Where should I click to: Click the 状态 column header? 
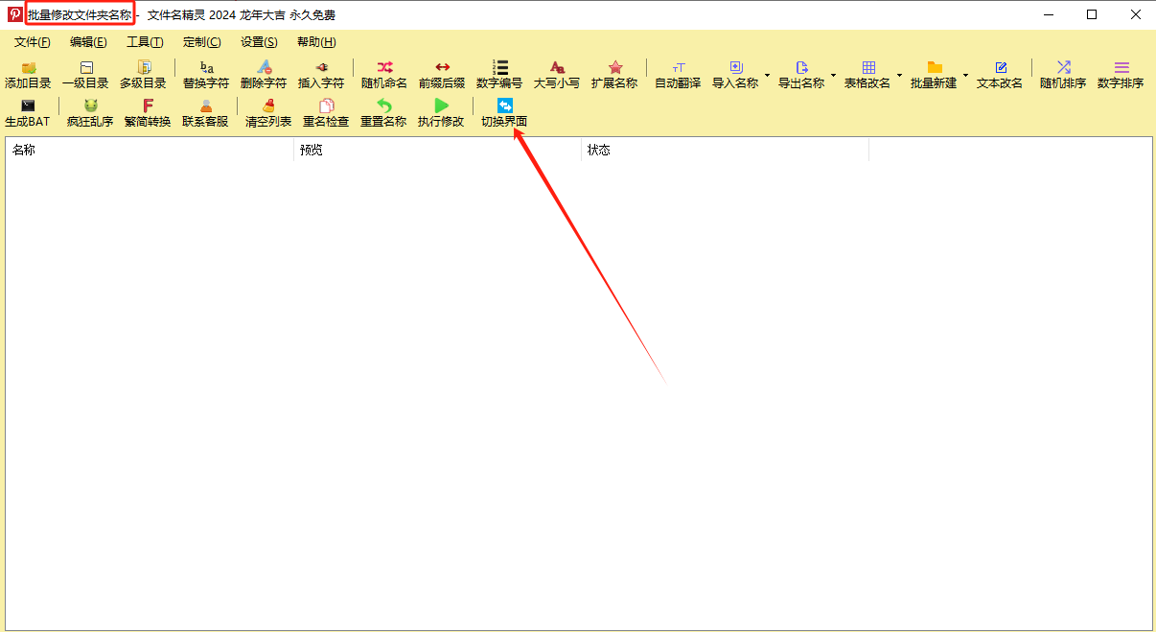coord(725,150)
